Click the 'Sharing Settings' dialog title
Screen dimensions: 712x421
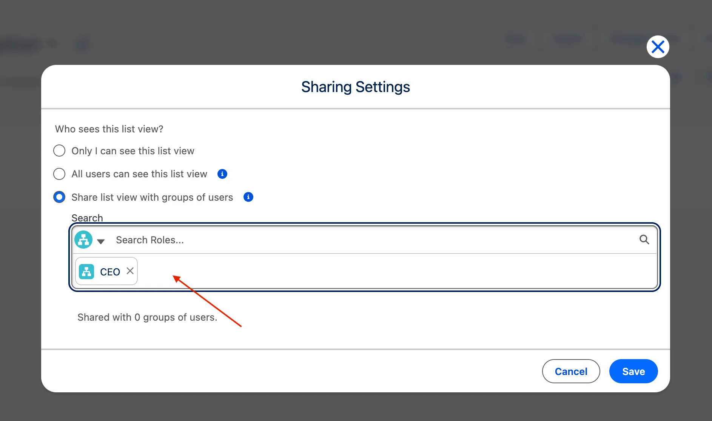pos(355,87)
